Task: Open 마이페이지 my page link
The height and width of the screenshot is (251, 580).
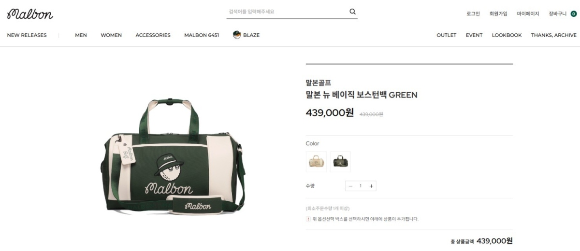Action: (528, 14)
